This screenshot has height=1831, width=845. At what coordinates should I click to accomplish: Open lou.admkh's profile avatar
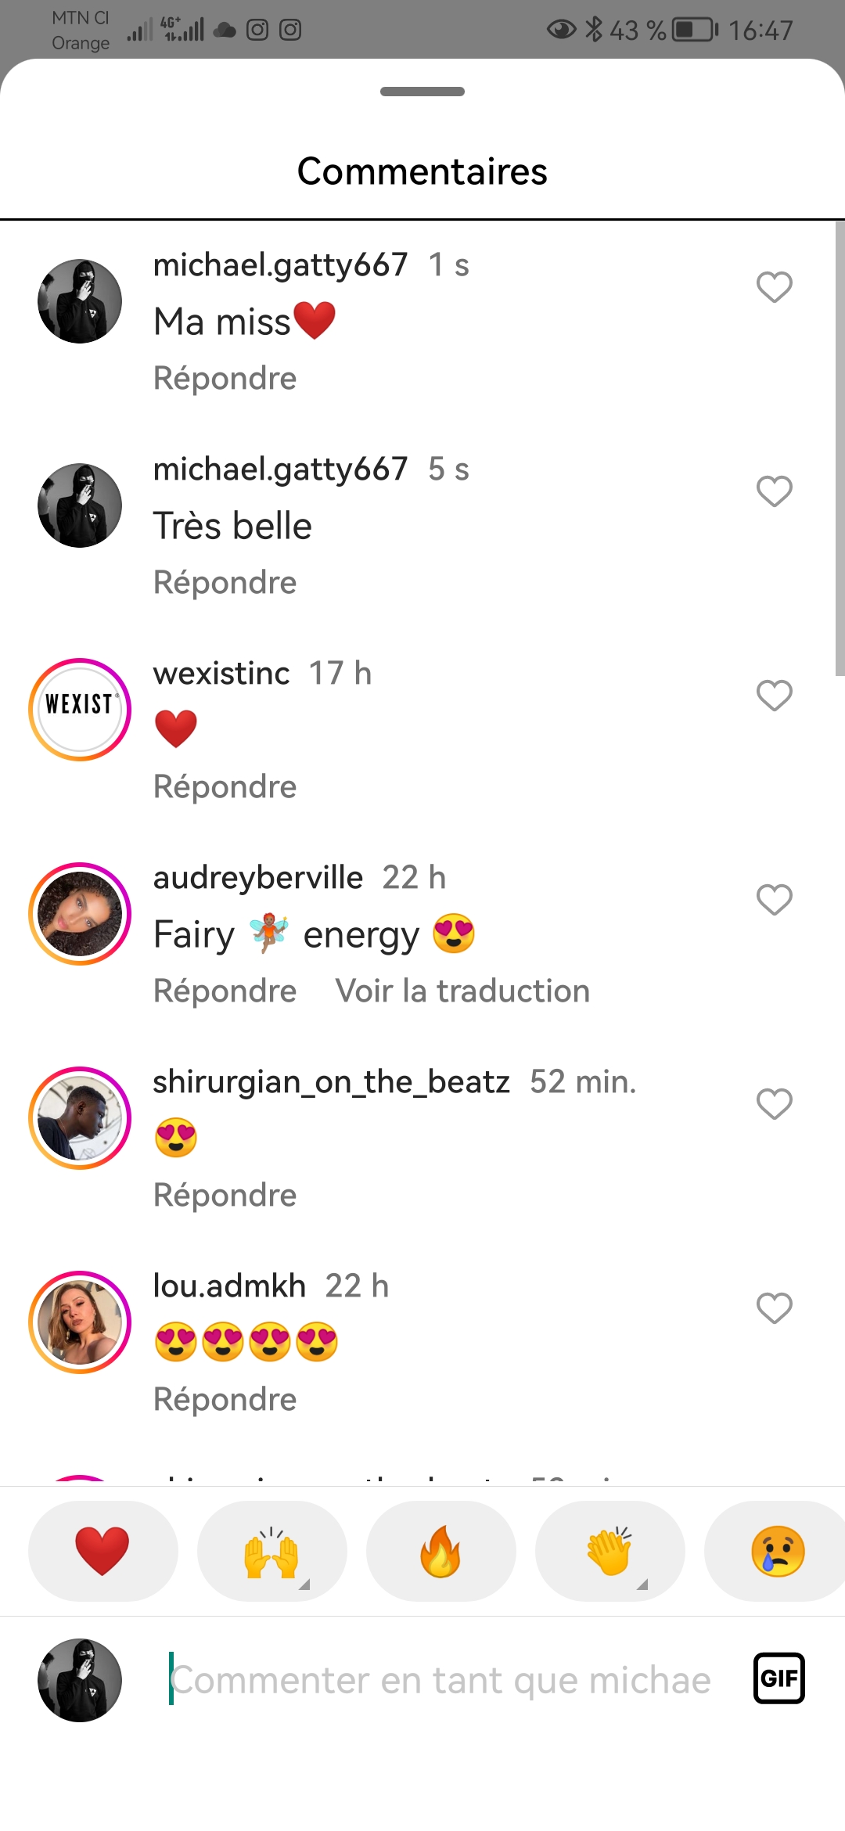80,1322
